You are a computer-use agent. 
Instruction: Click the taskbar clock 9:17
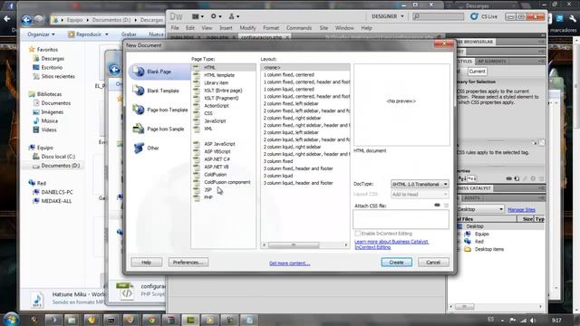pyautogui.click(x=556, y=320)
